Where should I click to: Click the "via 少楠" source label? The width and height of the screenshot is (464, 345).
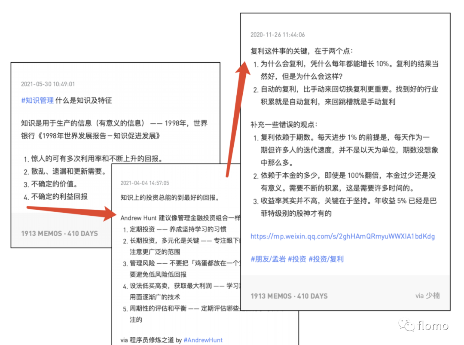(x=427, y=296)
